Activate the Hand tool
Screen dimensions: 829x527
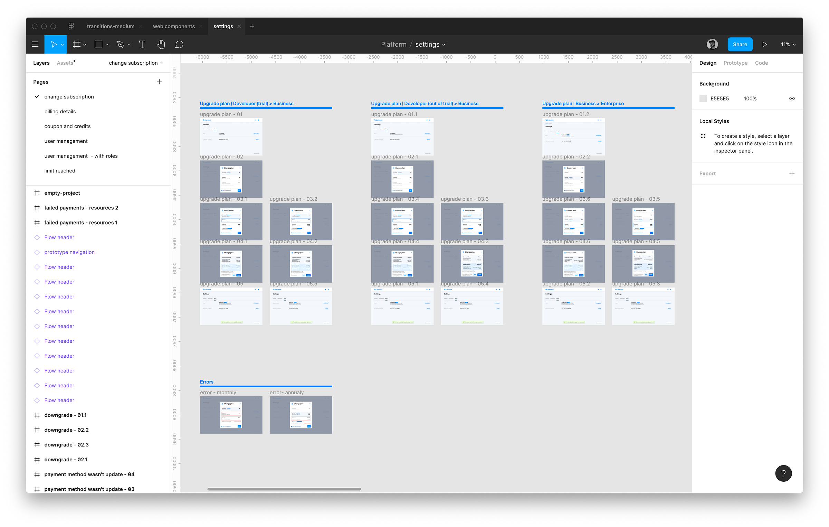pos(161,44)
